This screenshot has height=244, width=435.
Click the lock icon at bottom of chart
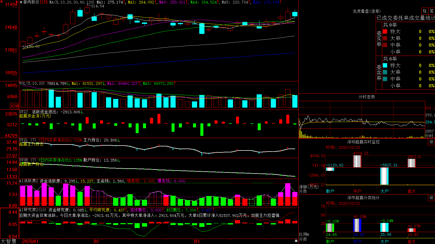point(296,240)
